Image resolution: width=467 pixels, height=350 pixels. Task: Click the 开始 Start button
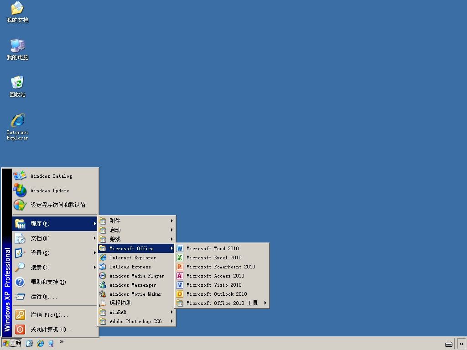[12, 344]
